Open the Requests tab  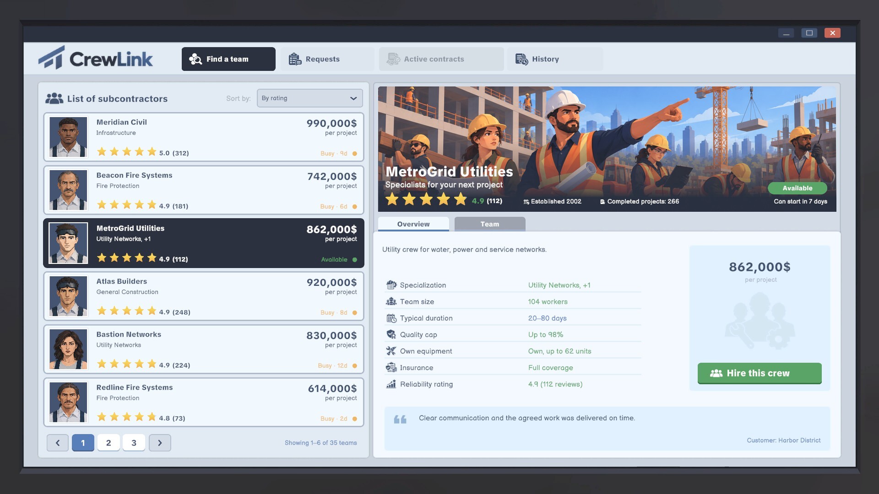(328, 59)
